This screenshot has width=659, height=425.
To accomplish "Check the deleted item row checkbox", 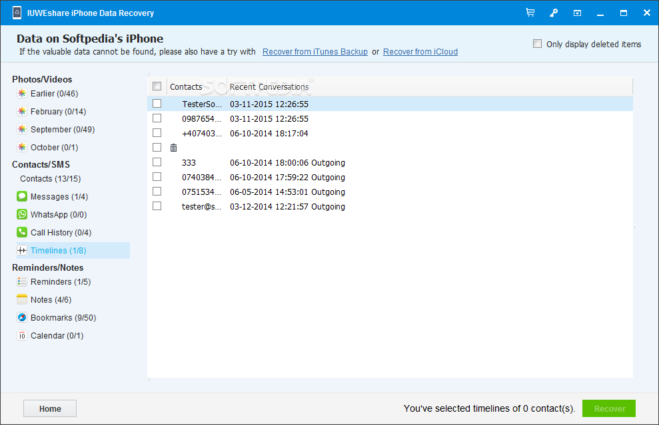I will click(157, 147).
